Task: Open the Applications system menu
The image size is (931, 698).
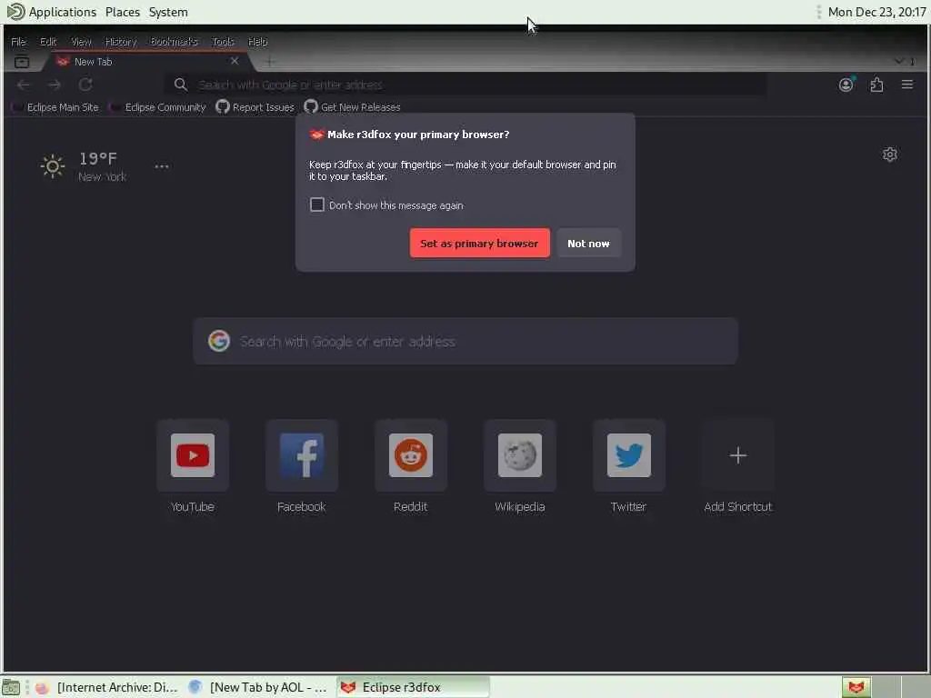Action: point(63,12)
